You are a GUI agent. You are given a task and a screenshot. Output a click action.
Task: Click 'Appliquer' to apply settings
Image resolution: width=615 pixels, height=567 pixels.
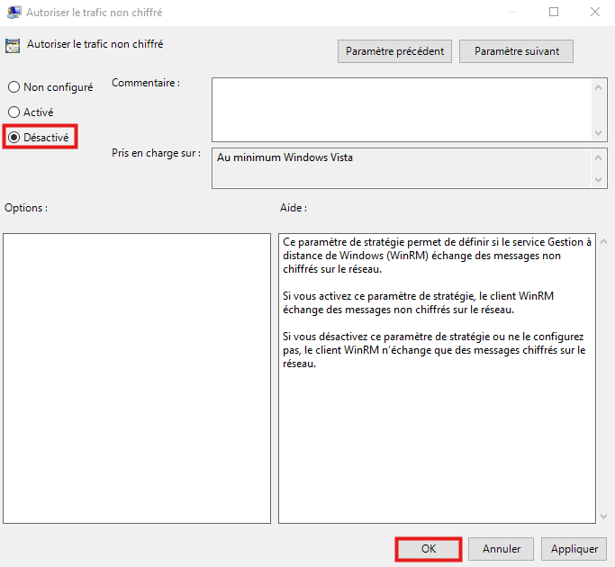point(574,549)
